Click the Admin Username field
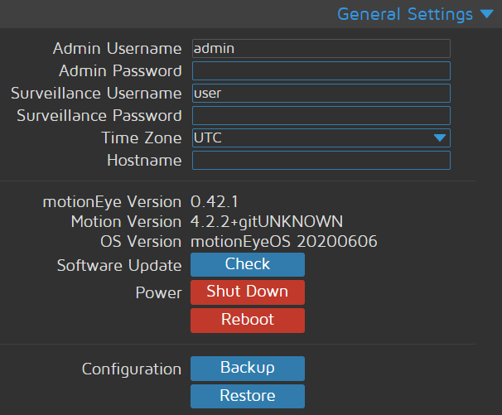502x415 pixels. coord(321,48)
